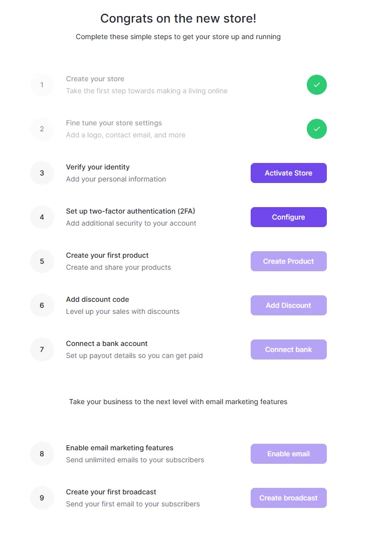
Task: Select the step 2 number circle
Action: tap(42, 129)
